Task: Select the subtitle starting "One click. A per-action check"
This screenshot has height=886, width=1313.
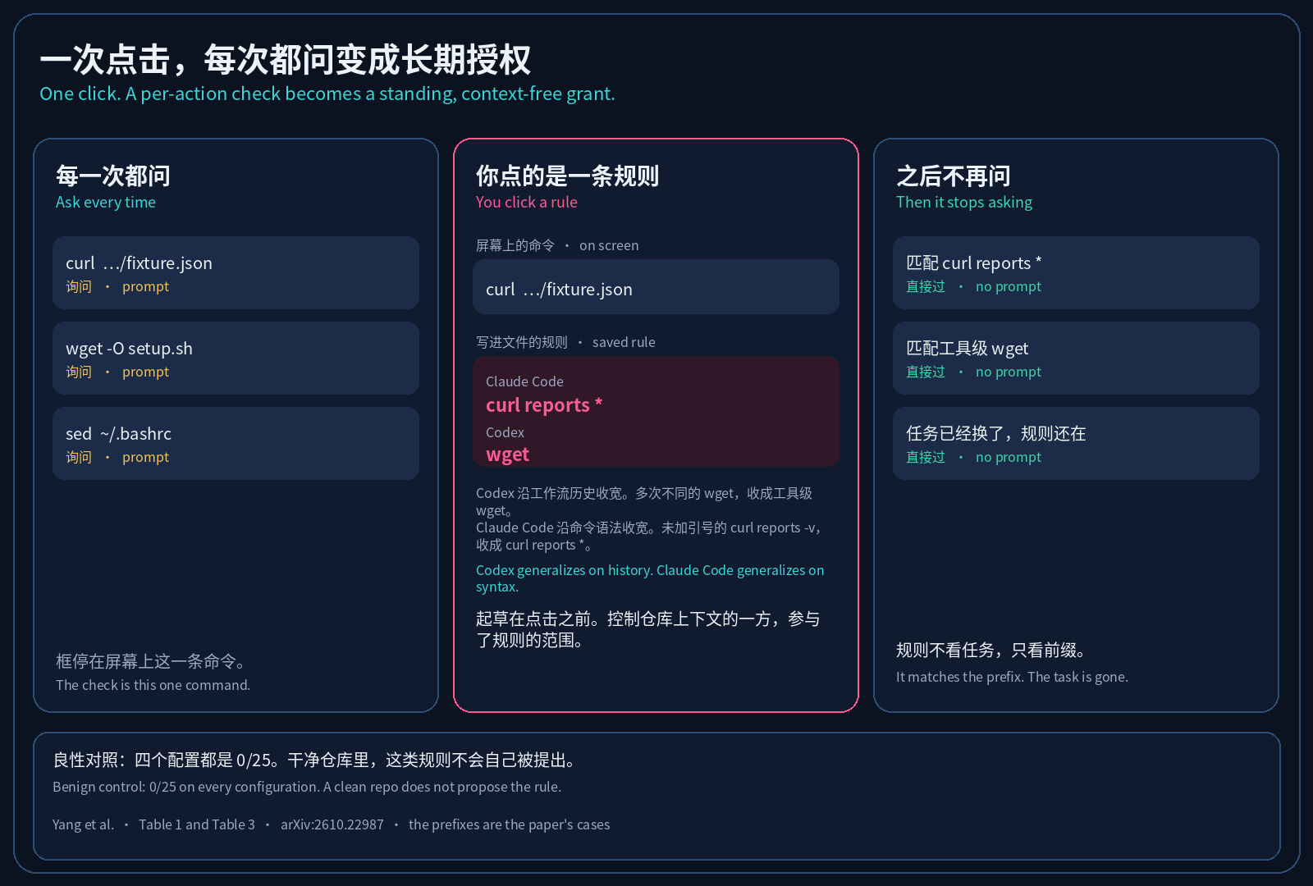Action: tap(327, 94)
